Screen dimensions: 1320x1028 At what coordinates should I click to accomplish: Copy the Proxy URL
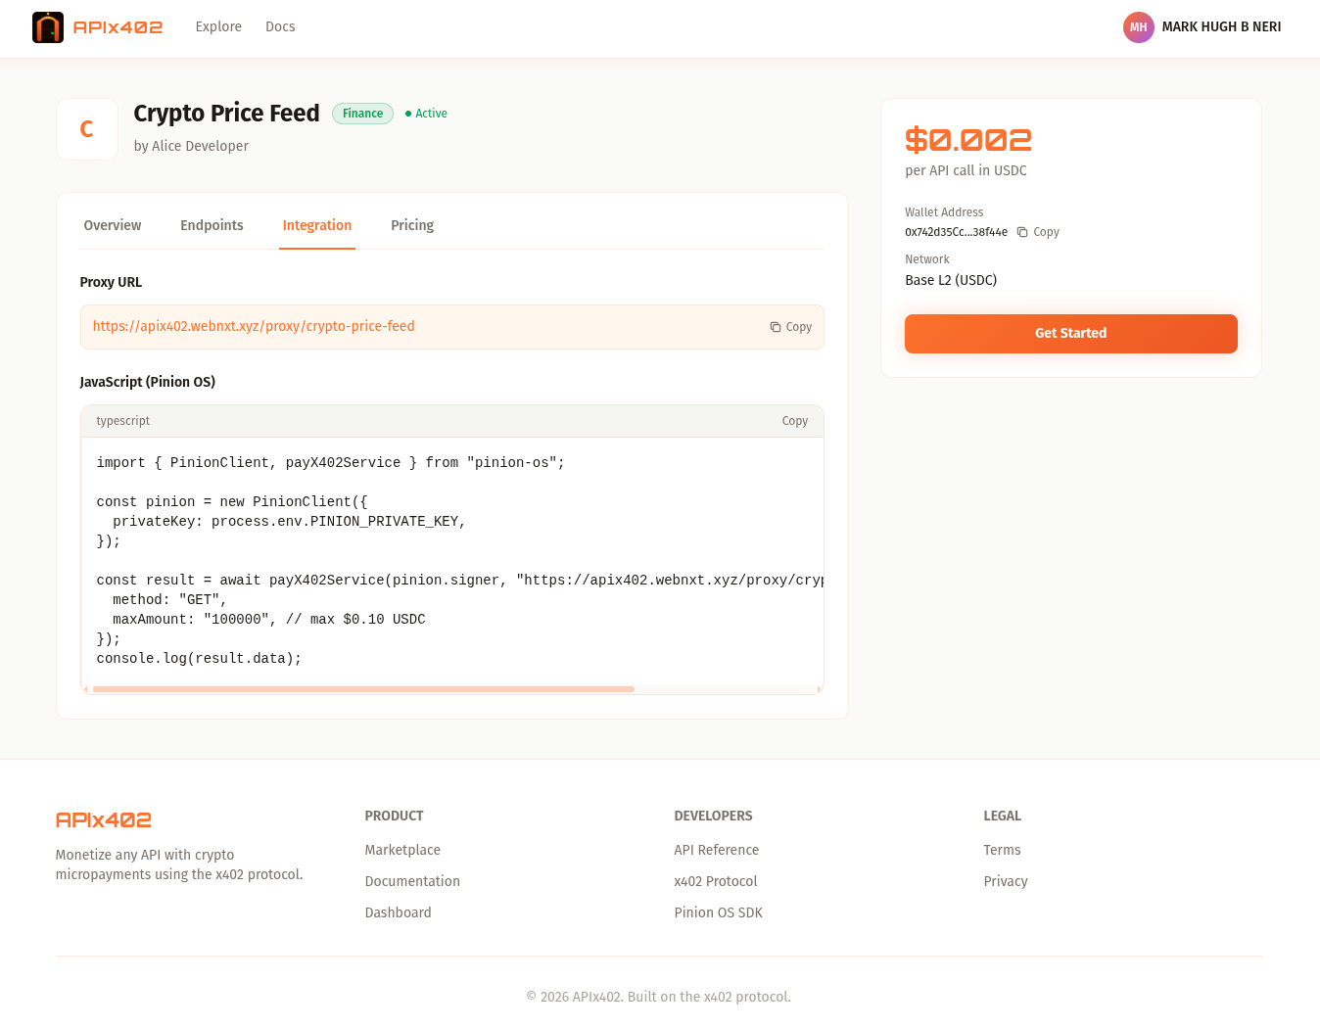[x=790, y=327]
